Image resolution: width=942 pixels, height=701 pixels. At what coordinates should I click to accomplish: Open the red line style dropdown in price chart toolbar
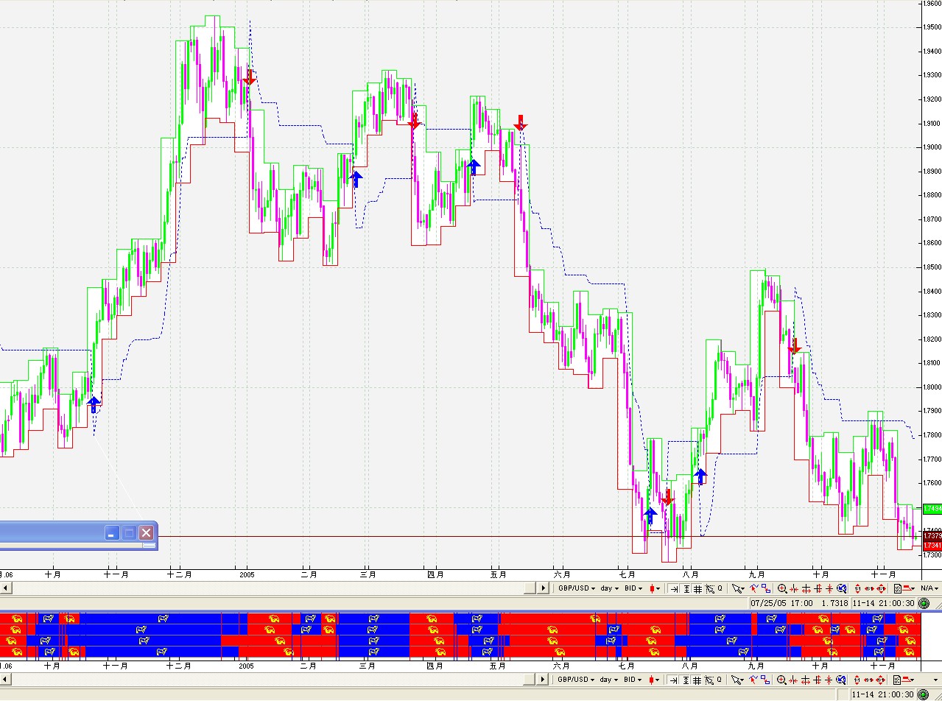[910, 588]
